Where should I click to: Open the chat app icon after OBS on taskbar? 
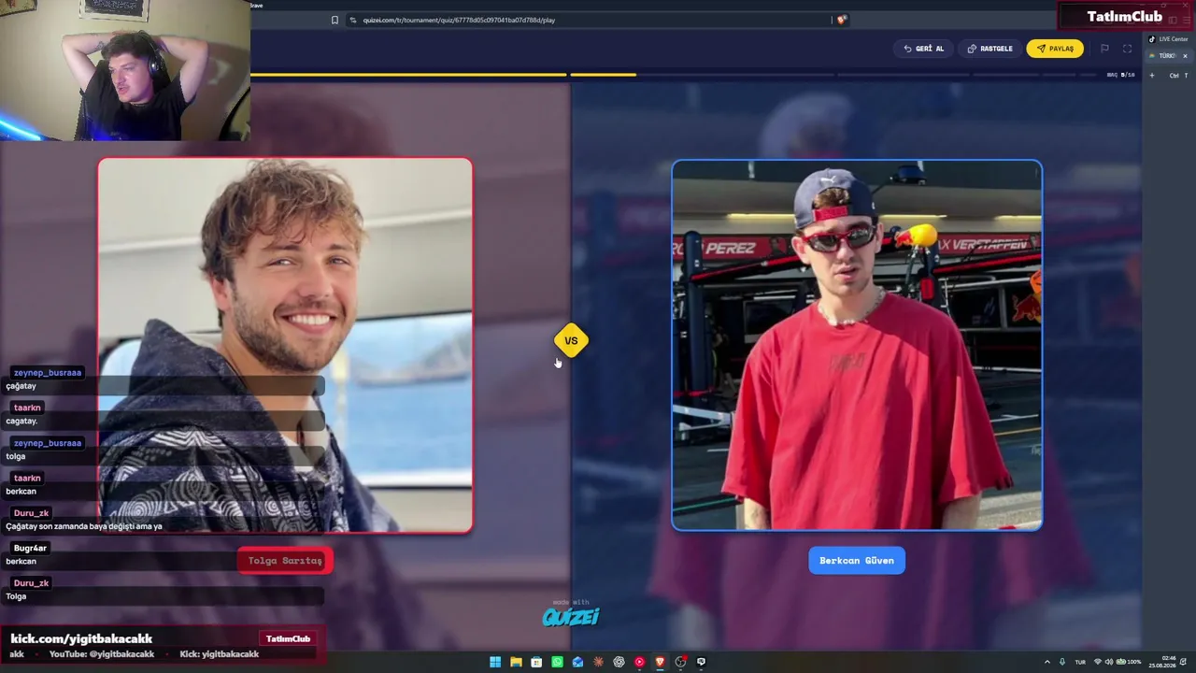coord(701,662)
